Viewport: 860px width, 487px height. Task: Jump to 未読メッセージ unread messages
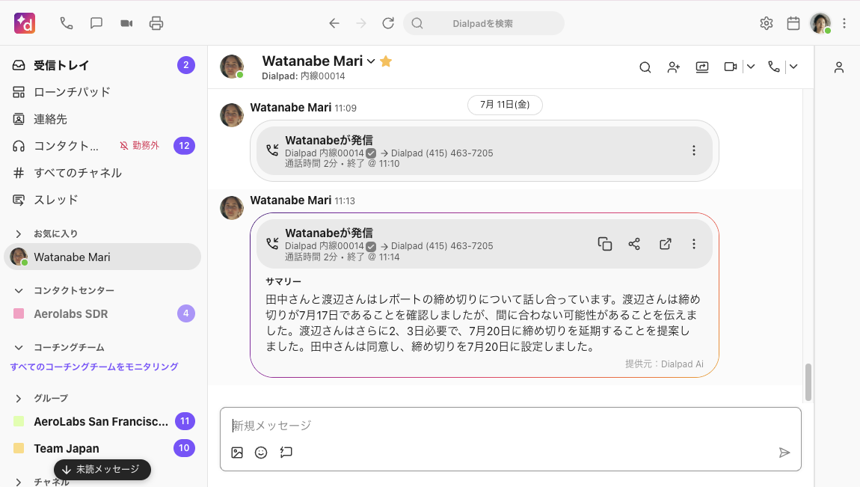(x=102, y=470)
